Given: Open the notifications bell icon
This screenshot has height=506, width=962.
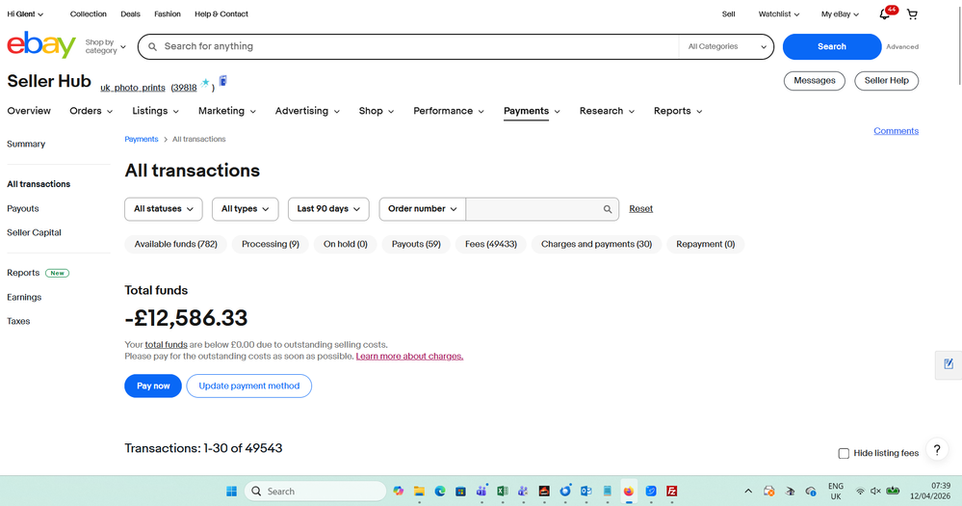Looking at the screenshot, I should [x=885, y=14].
